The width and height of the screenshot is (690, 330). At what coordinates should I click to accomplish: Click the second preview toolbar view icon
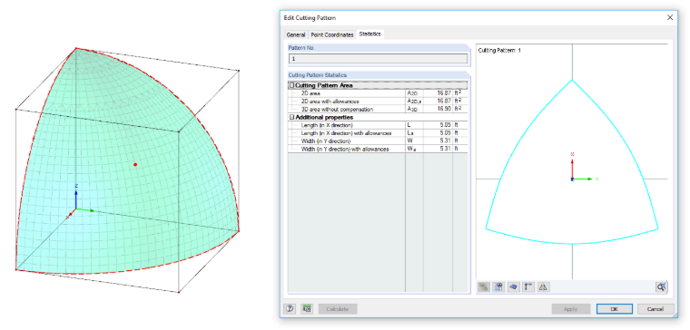point(498,287)
